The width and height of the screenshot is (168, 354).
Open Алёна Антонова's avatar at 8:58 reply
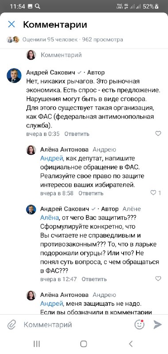31,150
